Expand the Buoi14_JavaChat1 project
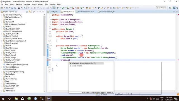Viewport: 179px width, 101px height. tap(2, 34)
